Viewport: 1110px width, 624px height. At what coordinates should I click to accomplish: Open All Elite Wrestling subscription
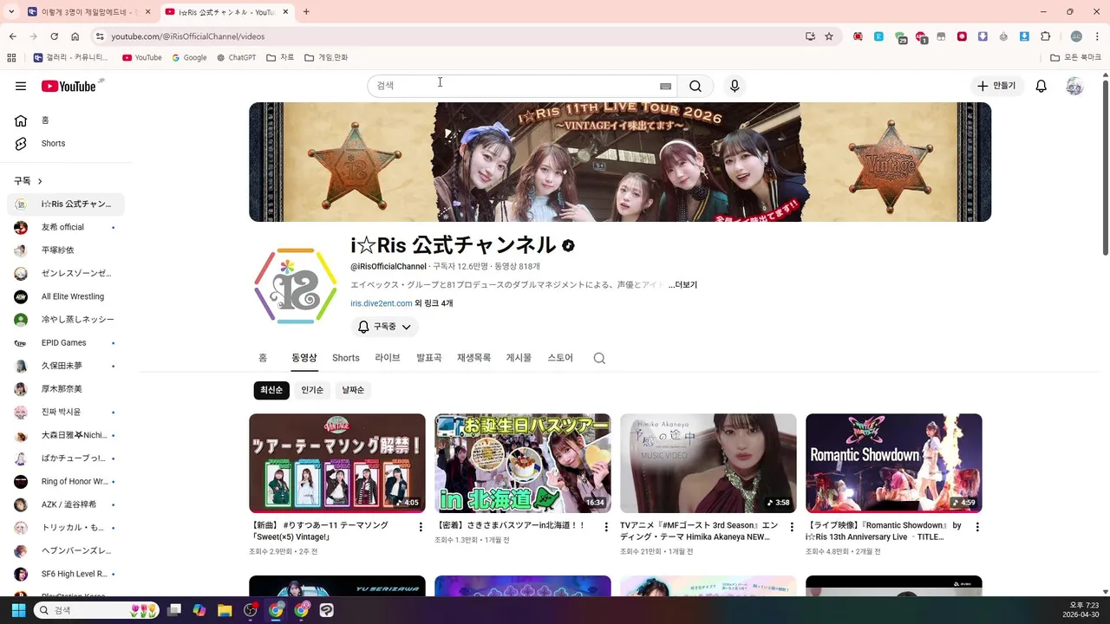coord(66,296)
